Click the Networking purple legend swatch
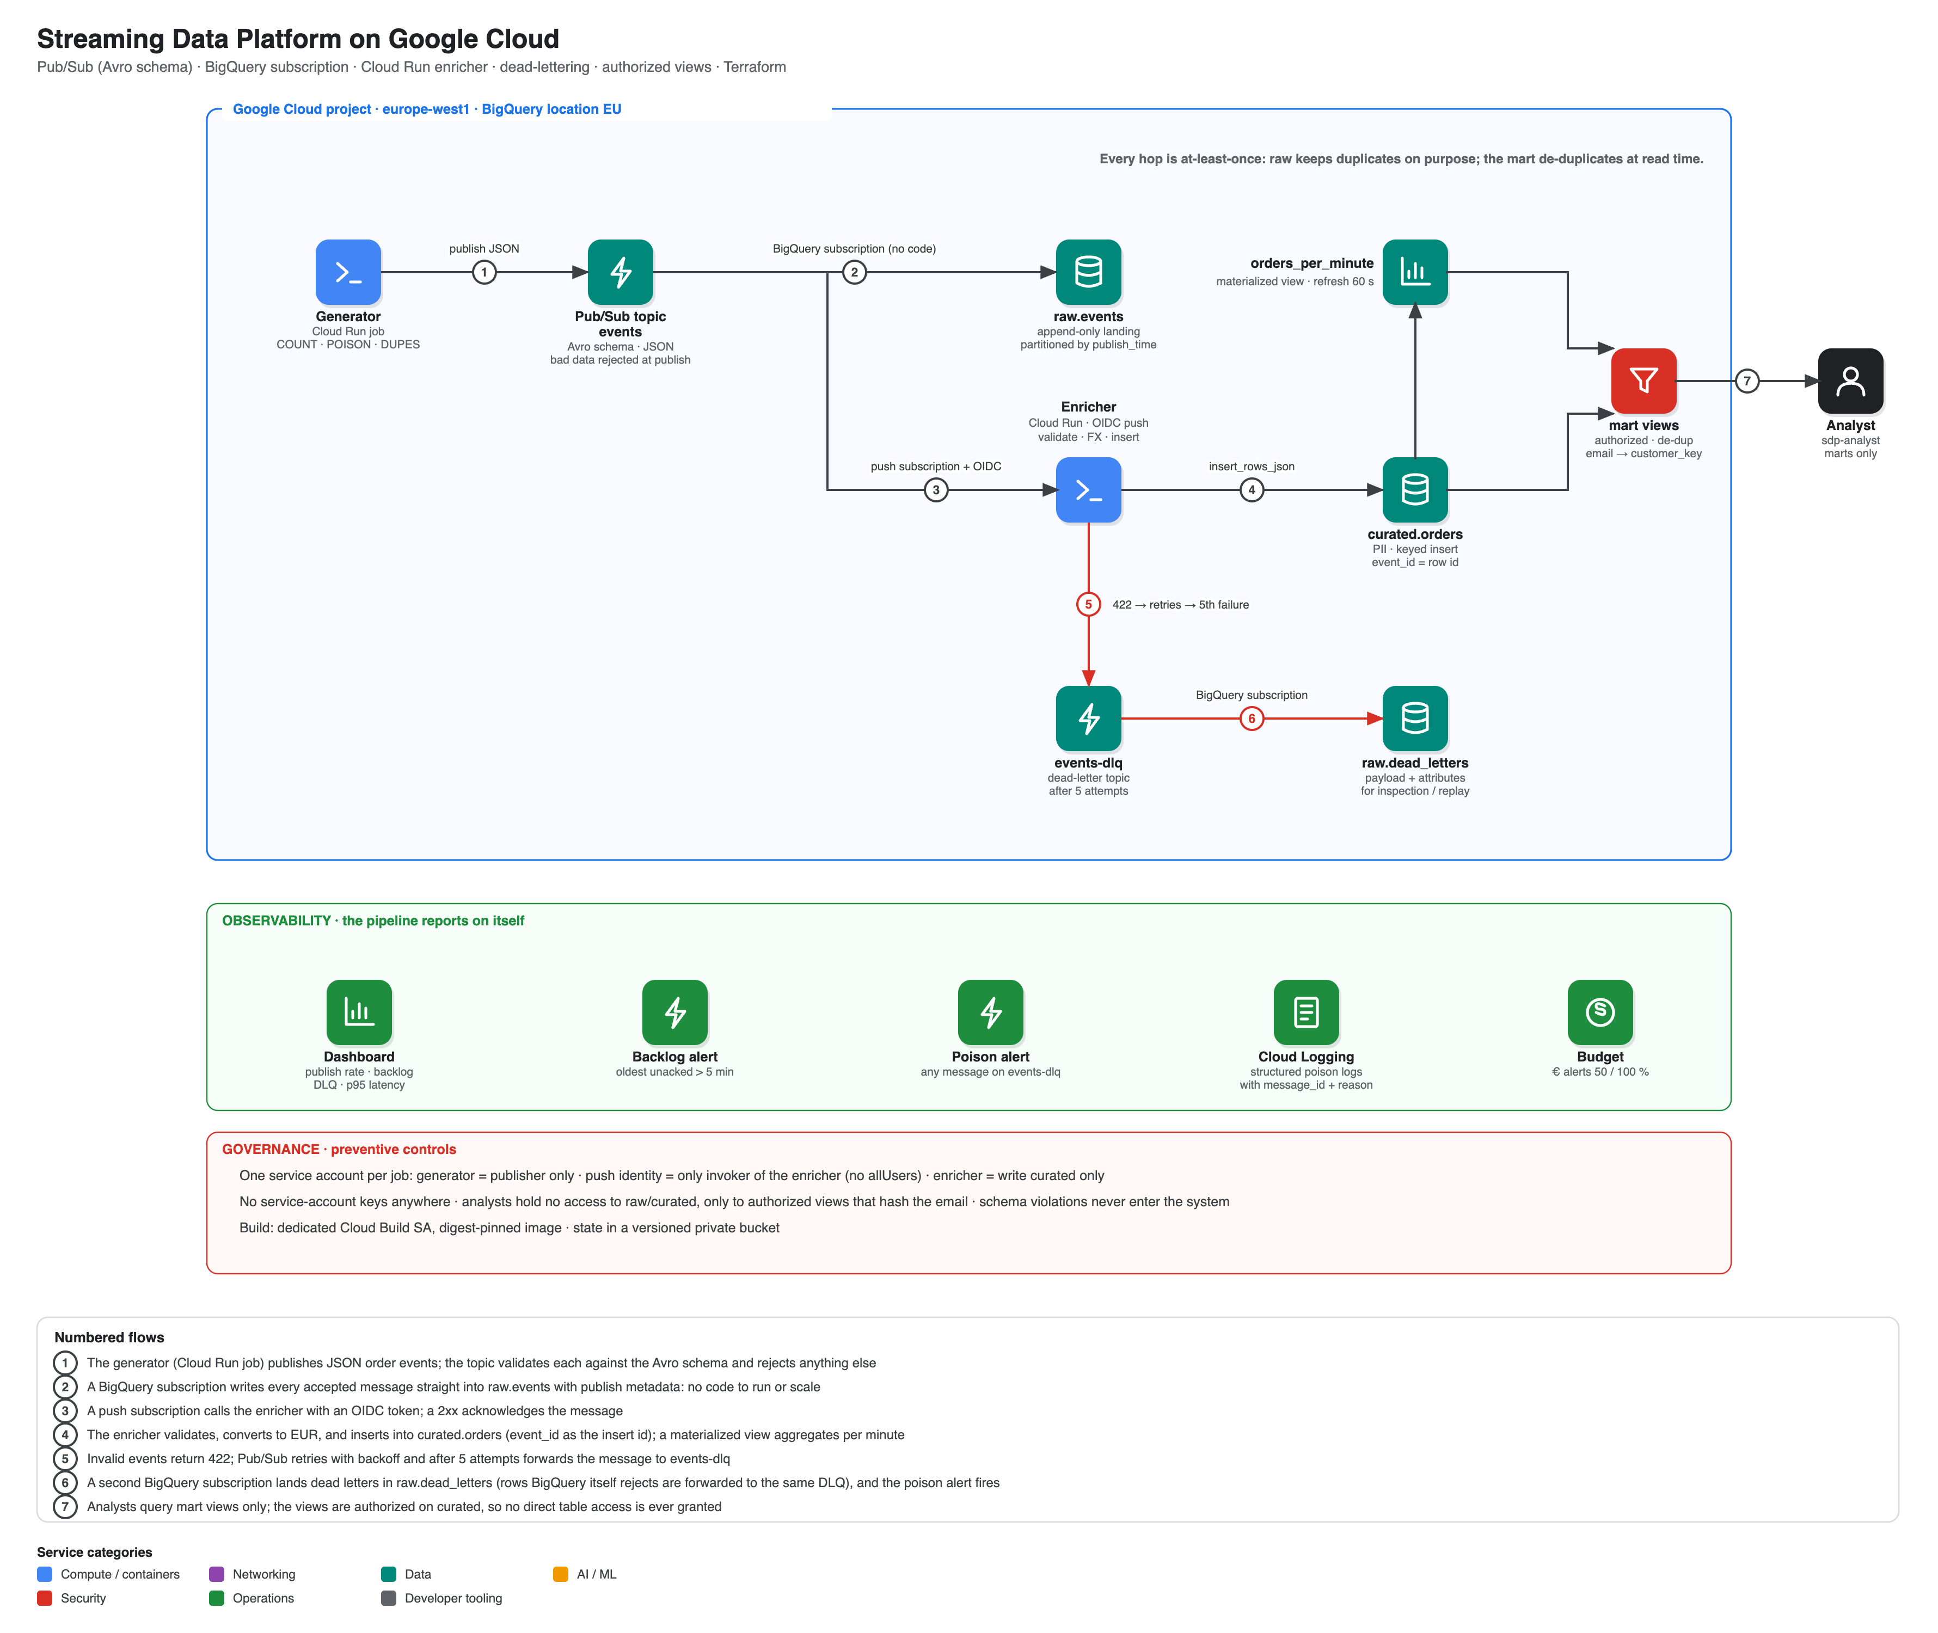 pos(217,1574)
